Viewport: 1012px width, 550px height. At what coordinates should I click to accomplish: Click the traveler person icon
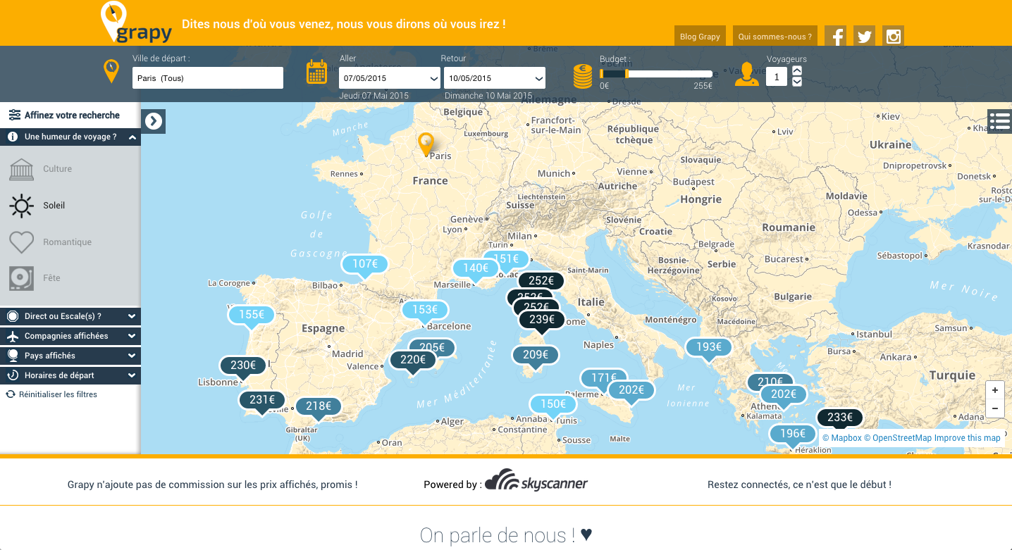747,74
